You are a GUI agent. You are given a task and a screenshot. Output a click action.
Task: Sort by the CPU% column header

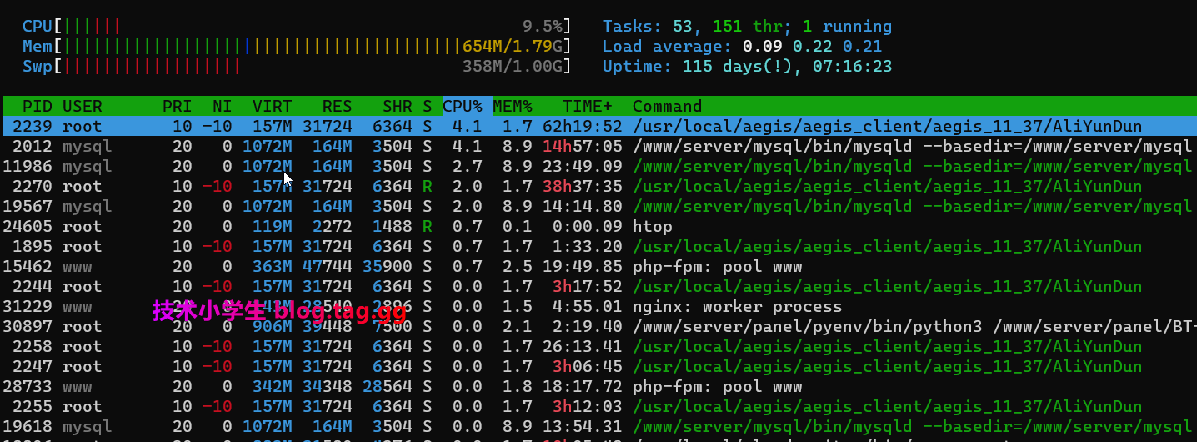tap(463, 107)
